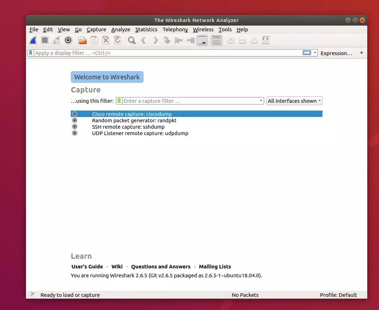Viewport: 379px width, 310px height.
Task: Restart the current capture icon
Action: pyautogui.click(x=57, y=41)
